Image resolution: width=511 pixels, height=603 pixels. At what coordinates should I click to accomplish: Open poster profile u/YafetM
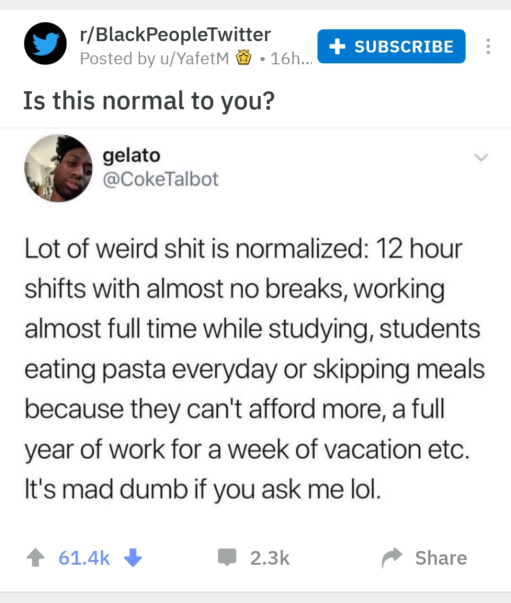pos(187,59)
